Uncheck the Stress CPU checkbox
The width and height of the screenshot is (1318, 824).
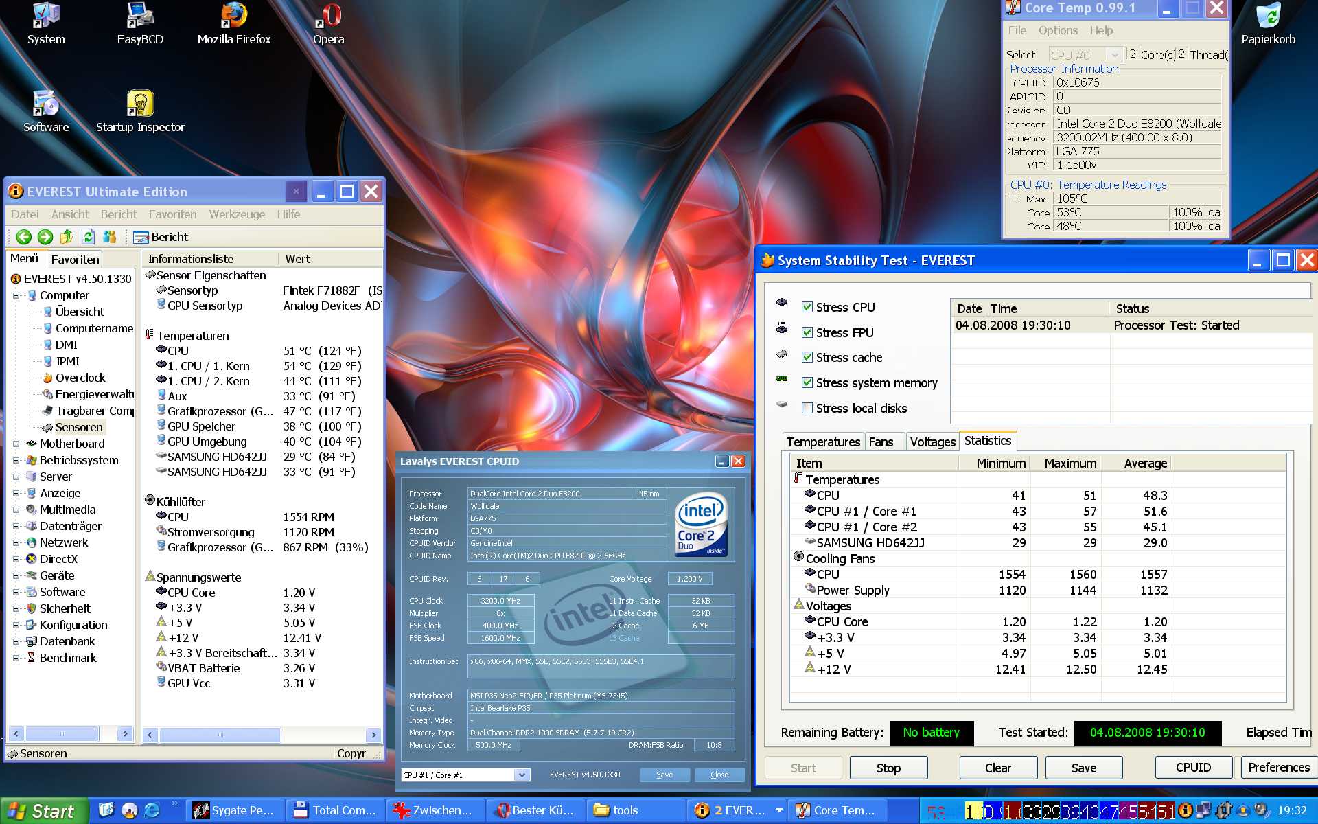pos(807,307)
